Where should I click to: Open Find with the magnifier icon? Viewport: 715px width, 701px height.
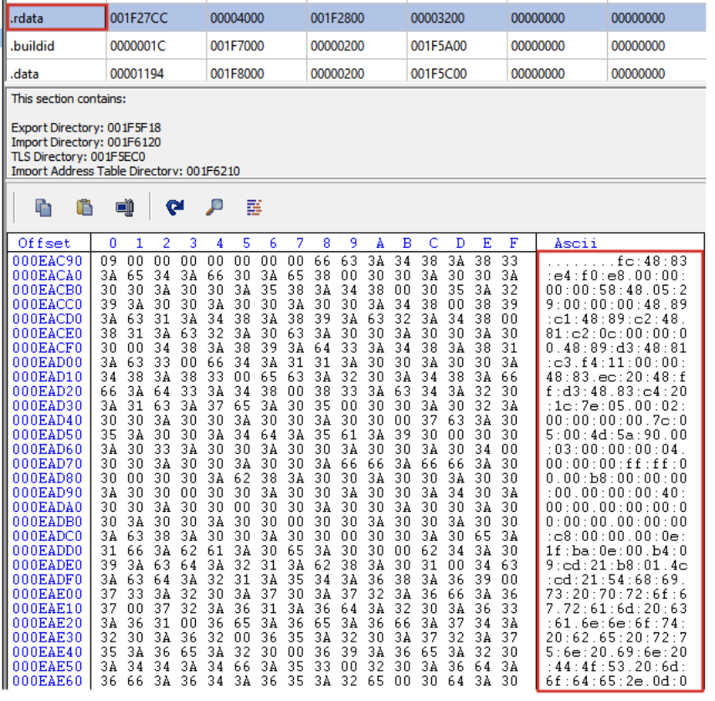[x=214, y=208]
